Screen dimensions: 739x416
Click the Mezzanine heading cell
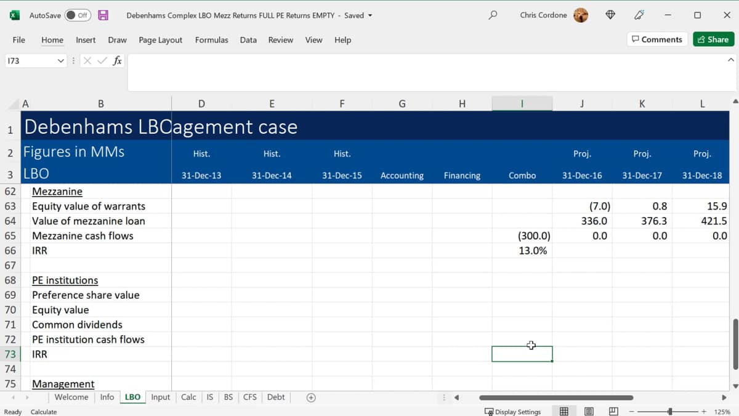57,191
